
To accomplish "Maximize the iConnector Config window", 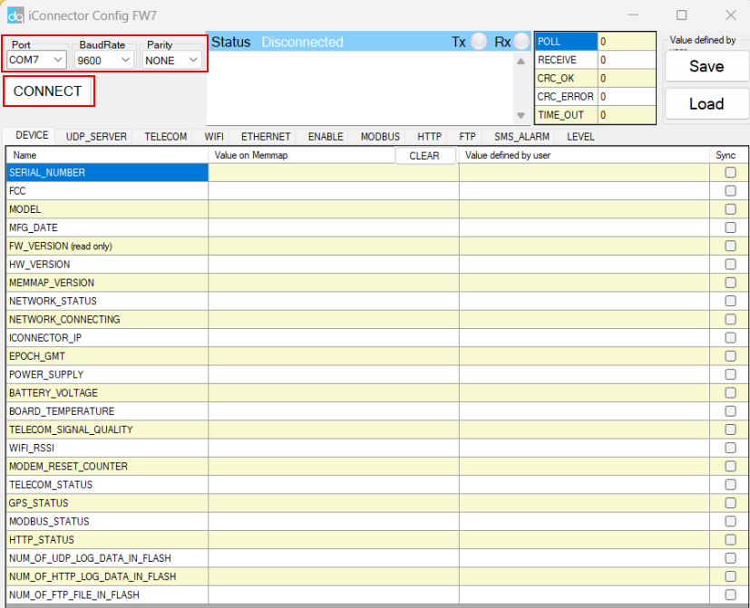I will 682,15.
